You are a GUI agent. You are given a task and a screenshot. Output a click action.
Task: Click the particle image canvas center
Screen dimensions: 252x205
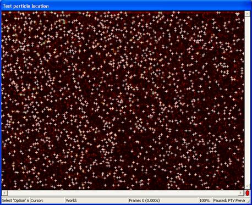[123, 101]
